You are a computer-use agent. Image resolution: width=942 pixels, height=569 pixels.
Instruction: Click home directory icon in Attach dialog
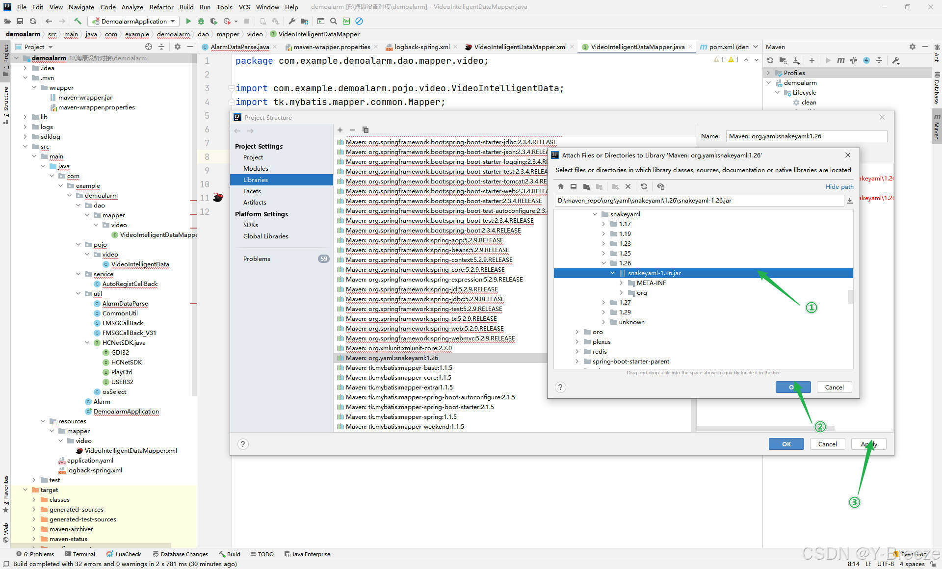point(560,186)
